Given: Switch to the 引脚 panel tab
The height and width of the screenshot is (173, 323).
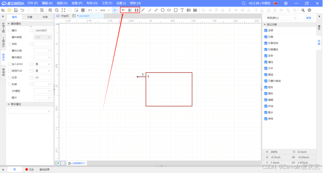Looking at the screenshot, I should tap(30, 17).
